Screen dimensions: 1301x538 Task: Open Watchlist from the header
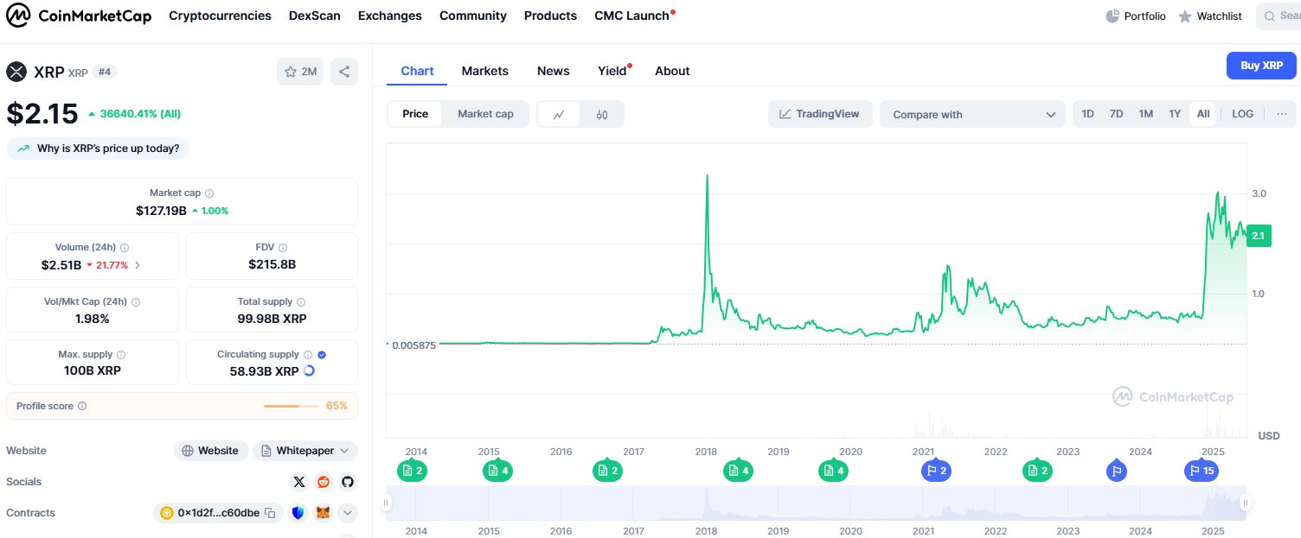pyautogui.click(x=1210, y=16)
